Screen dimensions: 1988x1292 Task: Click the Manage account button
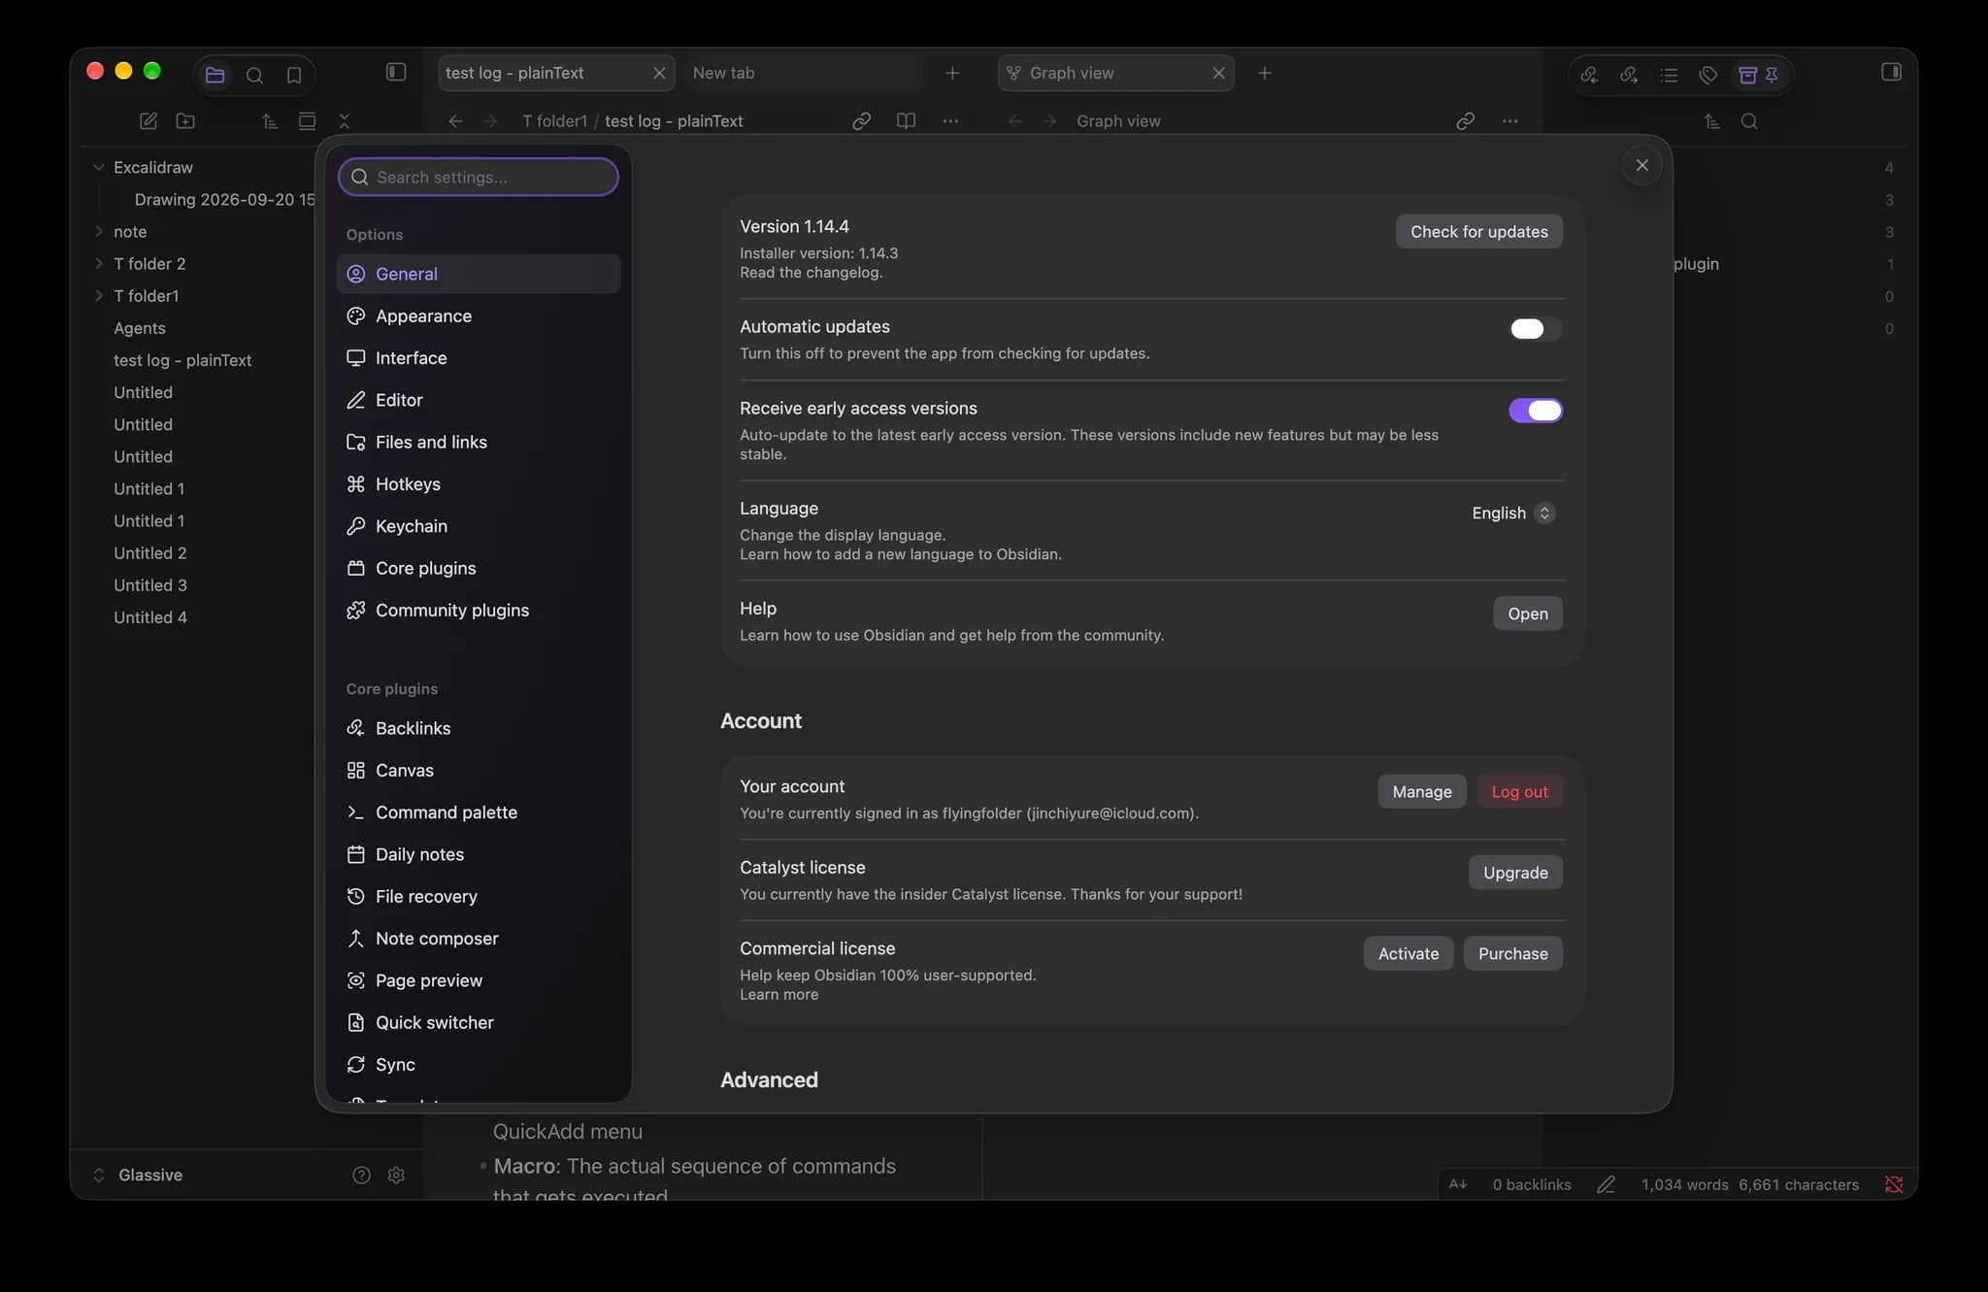pos(1421,792)
